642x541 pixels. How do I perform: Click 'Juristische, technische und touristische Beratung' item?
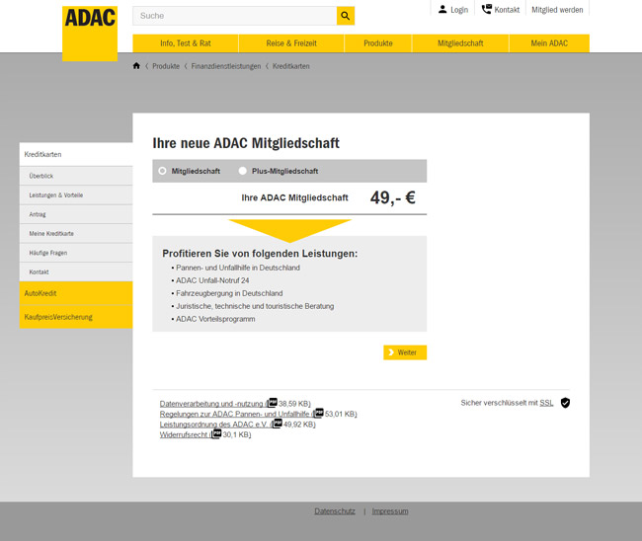click(255, 306)
